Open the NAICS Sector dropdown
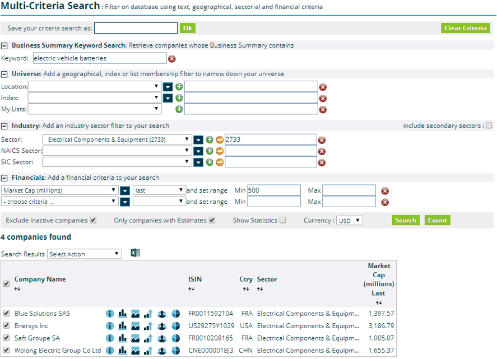This screenshot has height=359, width=497. [x=117, y=151]
